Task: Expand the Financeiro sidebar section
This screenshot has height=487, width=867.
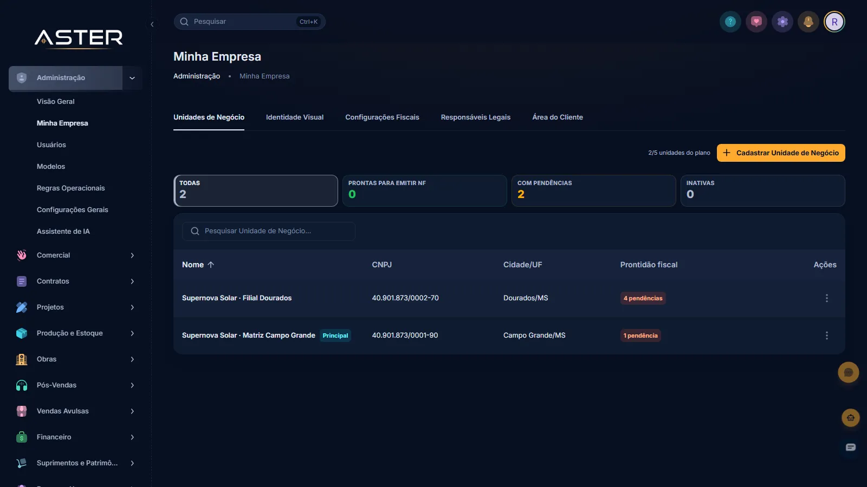Action: click(x=75, y=437)
